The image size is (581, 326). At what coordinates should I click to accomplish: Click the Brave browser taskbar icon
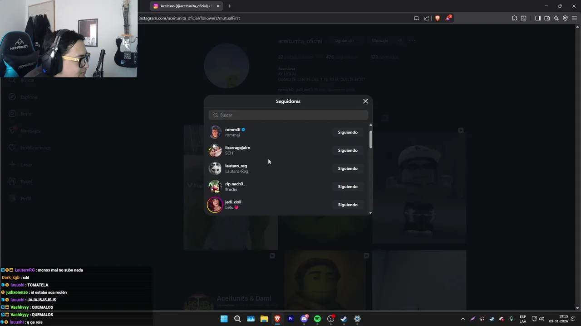[x=277, y=319]
